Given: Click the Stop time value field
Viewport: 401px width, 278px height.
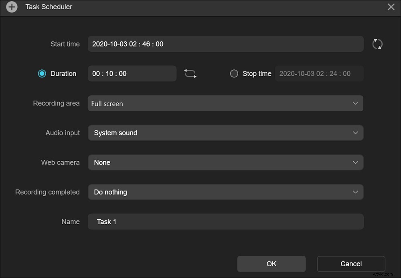Looking at the screenshot, I should [x=319, y=73].
